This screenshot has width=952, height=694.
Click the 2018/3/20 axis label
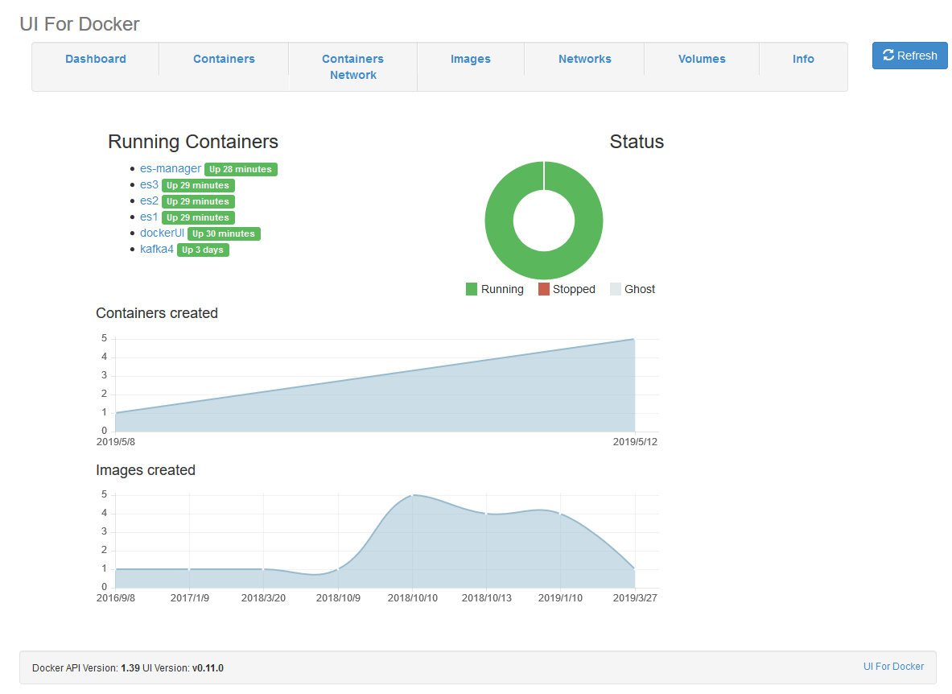[263, 598]
